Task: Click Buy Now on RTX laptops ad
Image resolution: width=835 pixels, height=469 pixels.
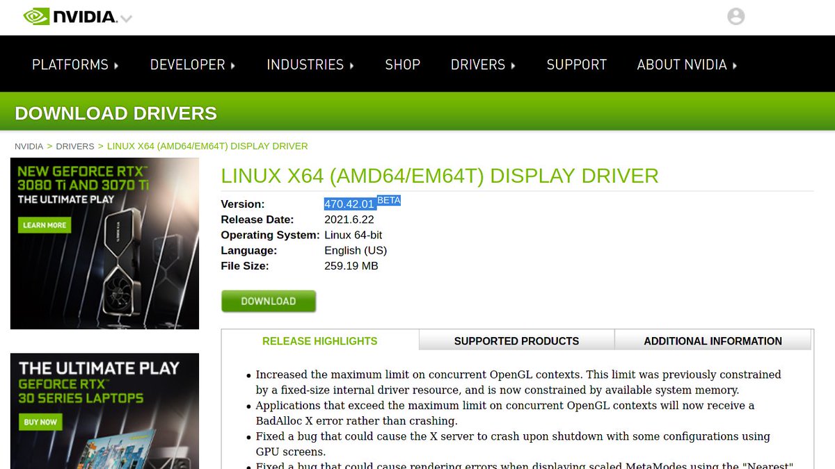Action: 40,422
